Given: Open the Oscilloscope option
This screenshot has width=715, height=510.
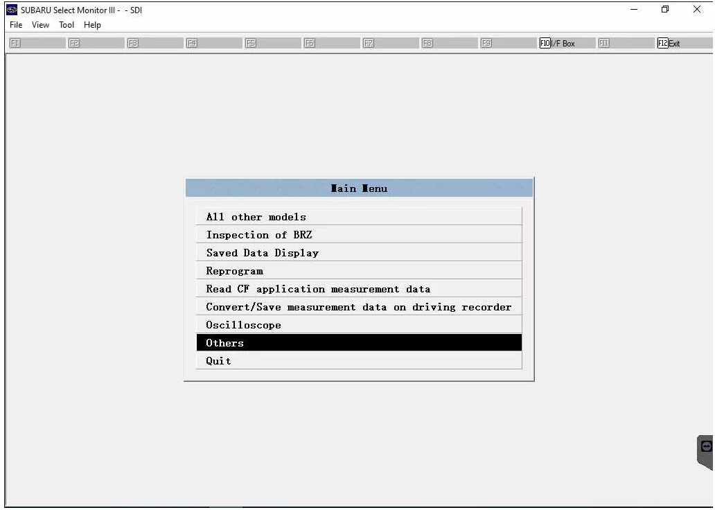Looking at the screenshot, I should (359, 325).
